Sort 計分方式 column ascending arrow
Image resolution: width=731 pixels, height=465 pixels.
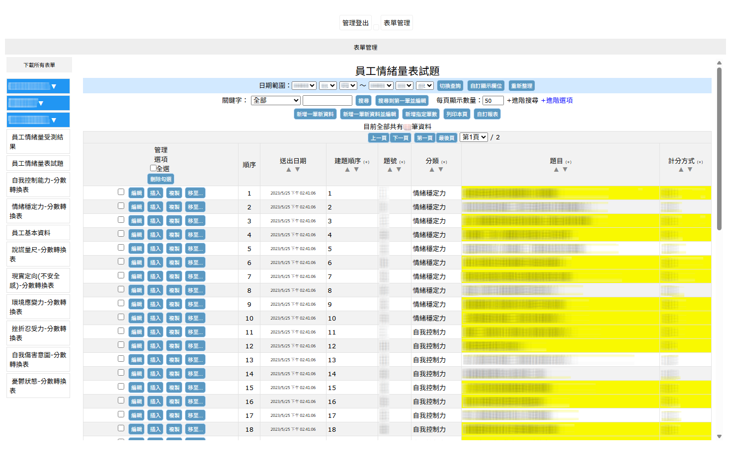coord(681,170)
